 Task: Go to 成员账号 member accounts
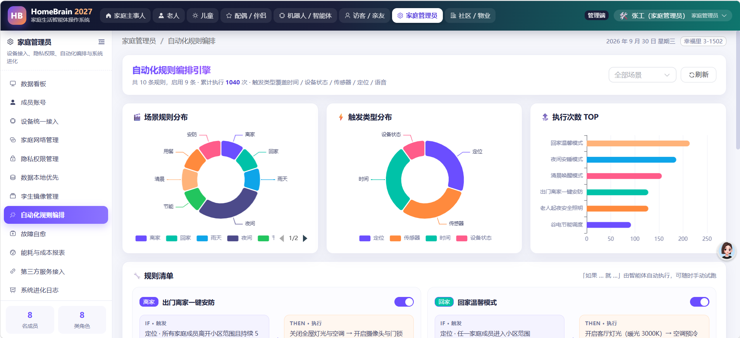tap(56, 103)
